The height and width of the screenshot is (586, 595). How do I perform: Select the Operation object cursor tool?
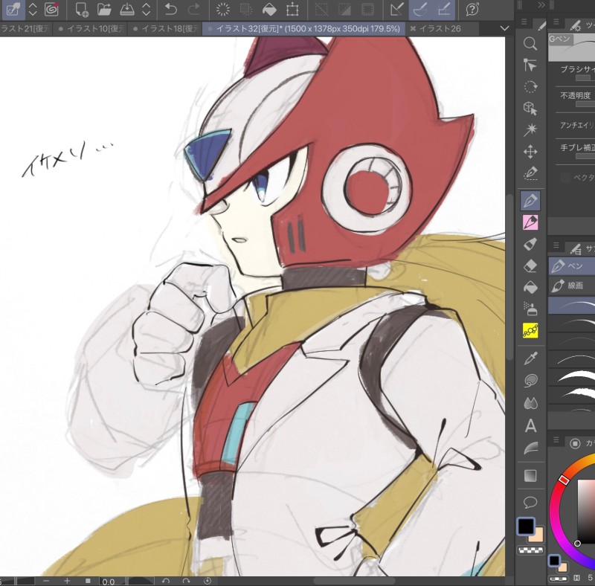click(x=530, y=65)
